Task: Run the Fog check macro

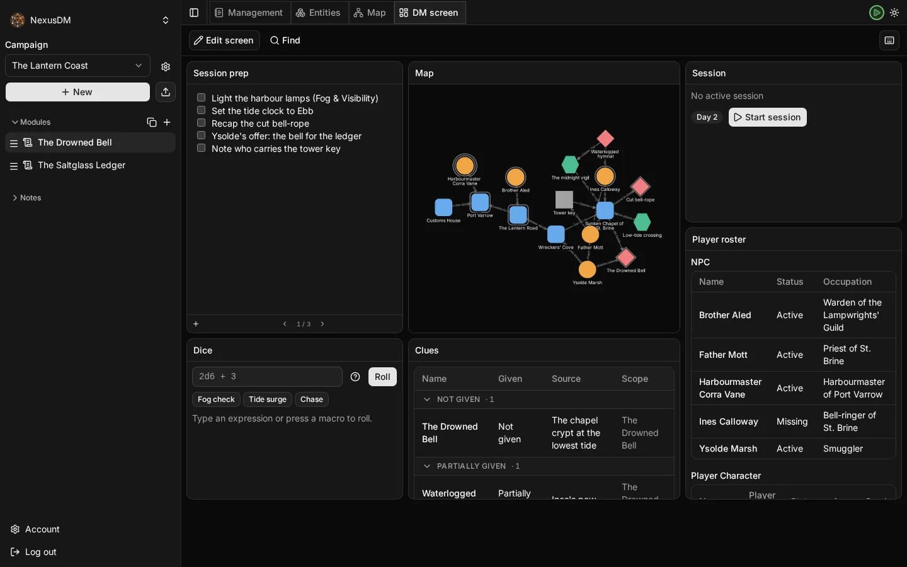Action: pos(216,399)
